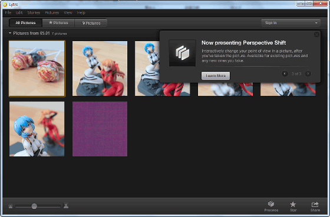The height and width of the screenshot is (217, 330).
Task: Switch to the All Pictures tab
Action: 25,23
